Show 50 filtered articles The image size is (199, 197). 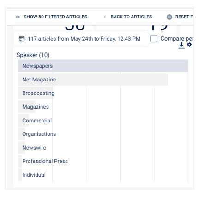coord(55,17)
